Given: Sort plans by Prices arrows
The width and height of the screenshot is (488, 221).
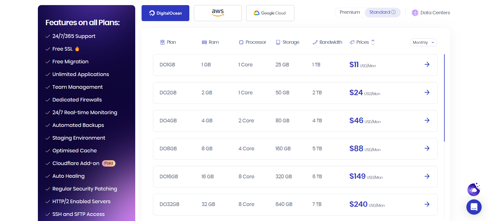Looking at the screenshot, I should [373, 42].
